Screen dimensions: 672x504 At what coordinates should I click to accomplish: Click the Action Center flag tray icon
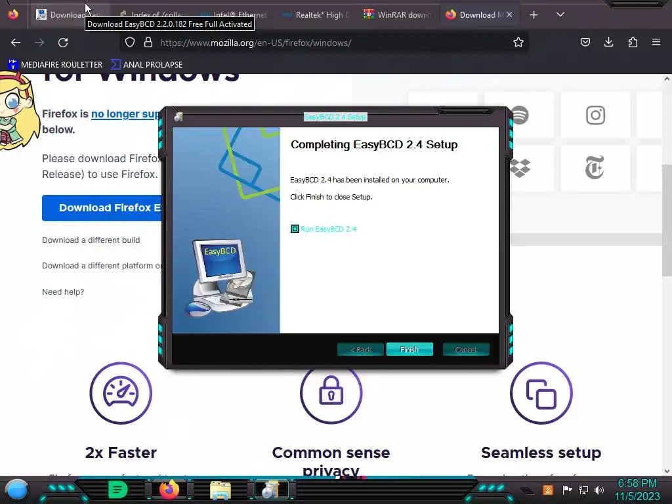click(568, 490)
